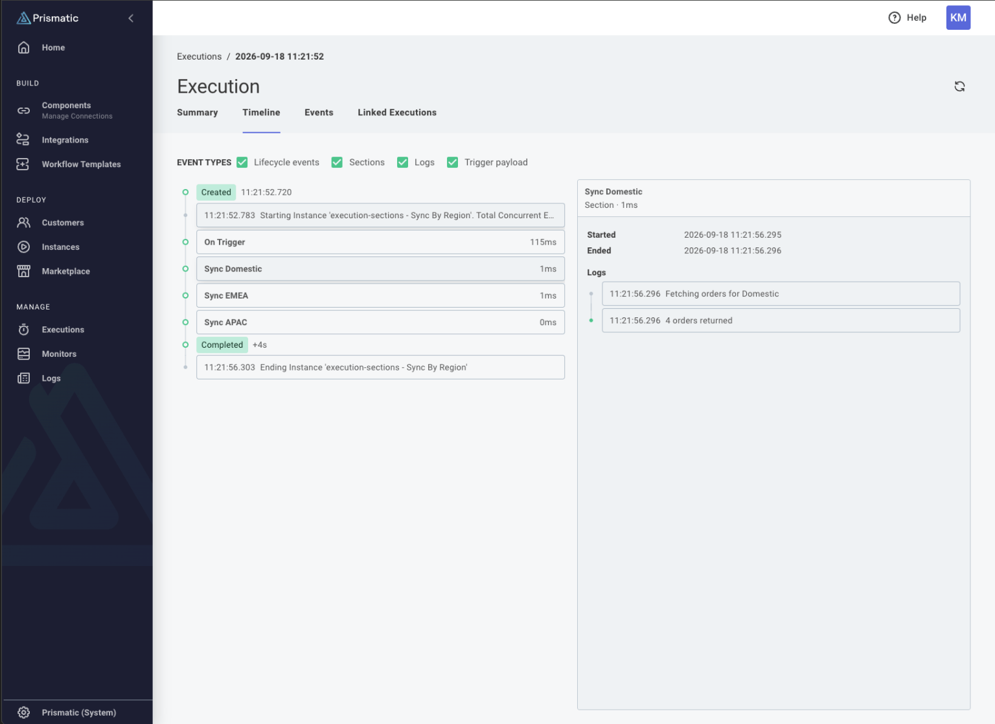Click the Created status badge
Screen dimensions: 995x724
(x=216, y=192)
